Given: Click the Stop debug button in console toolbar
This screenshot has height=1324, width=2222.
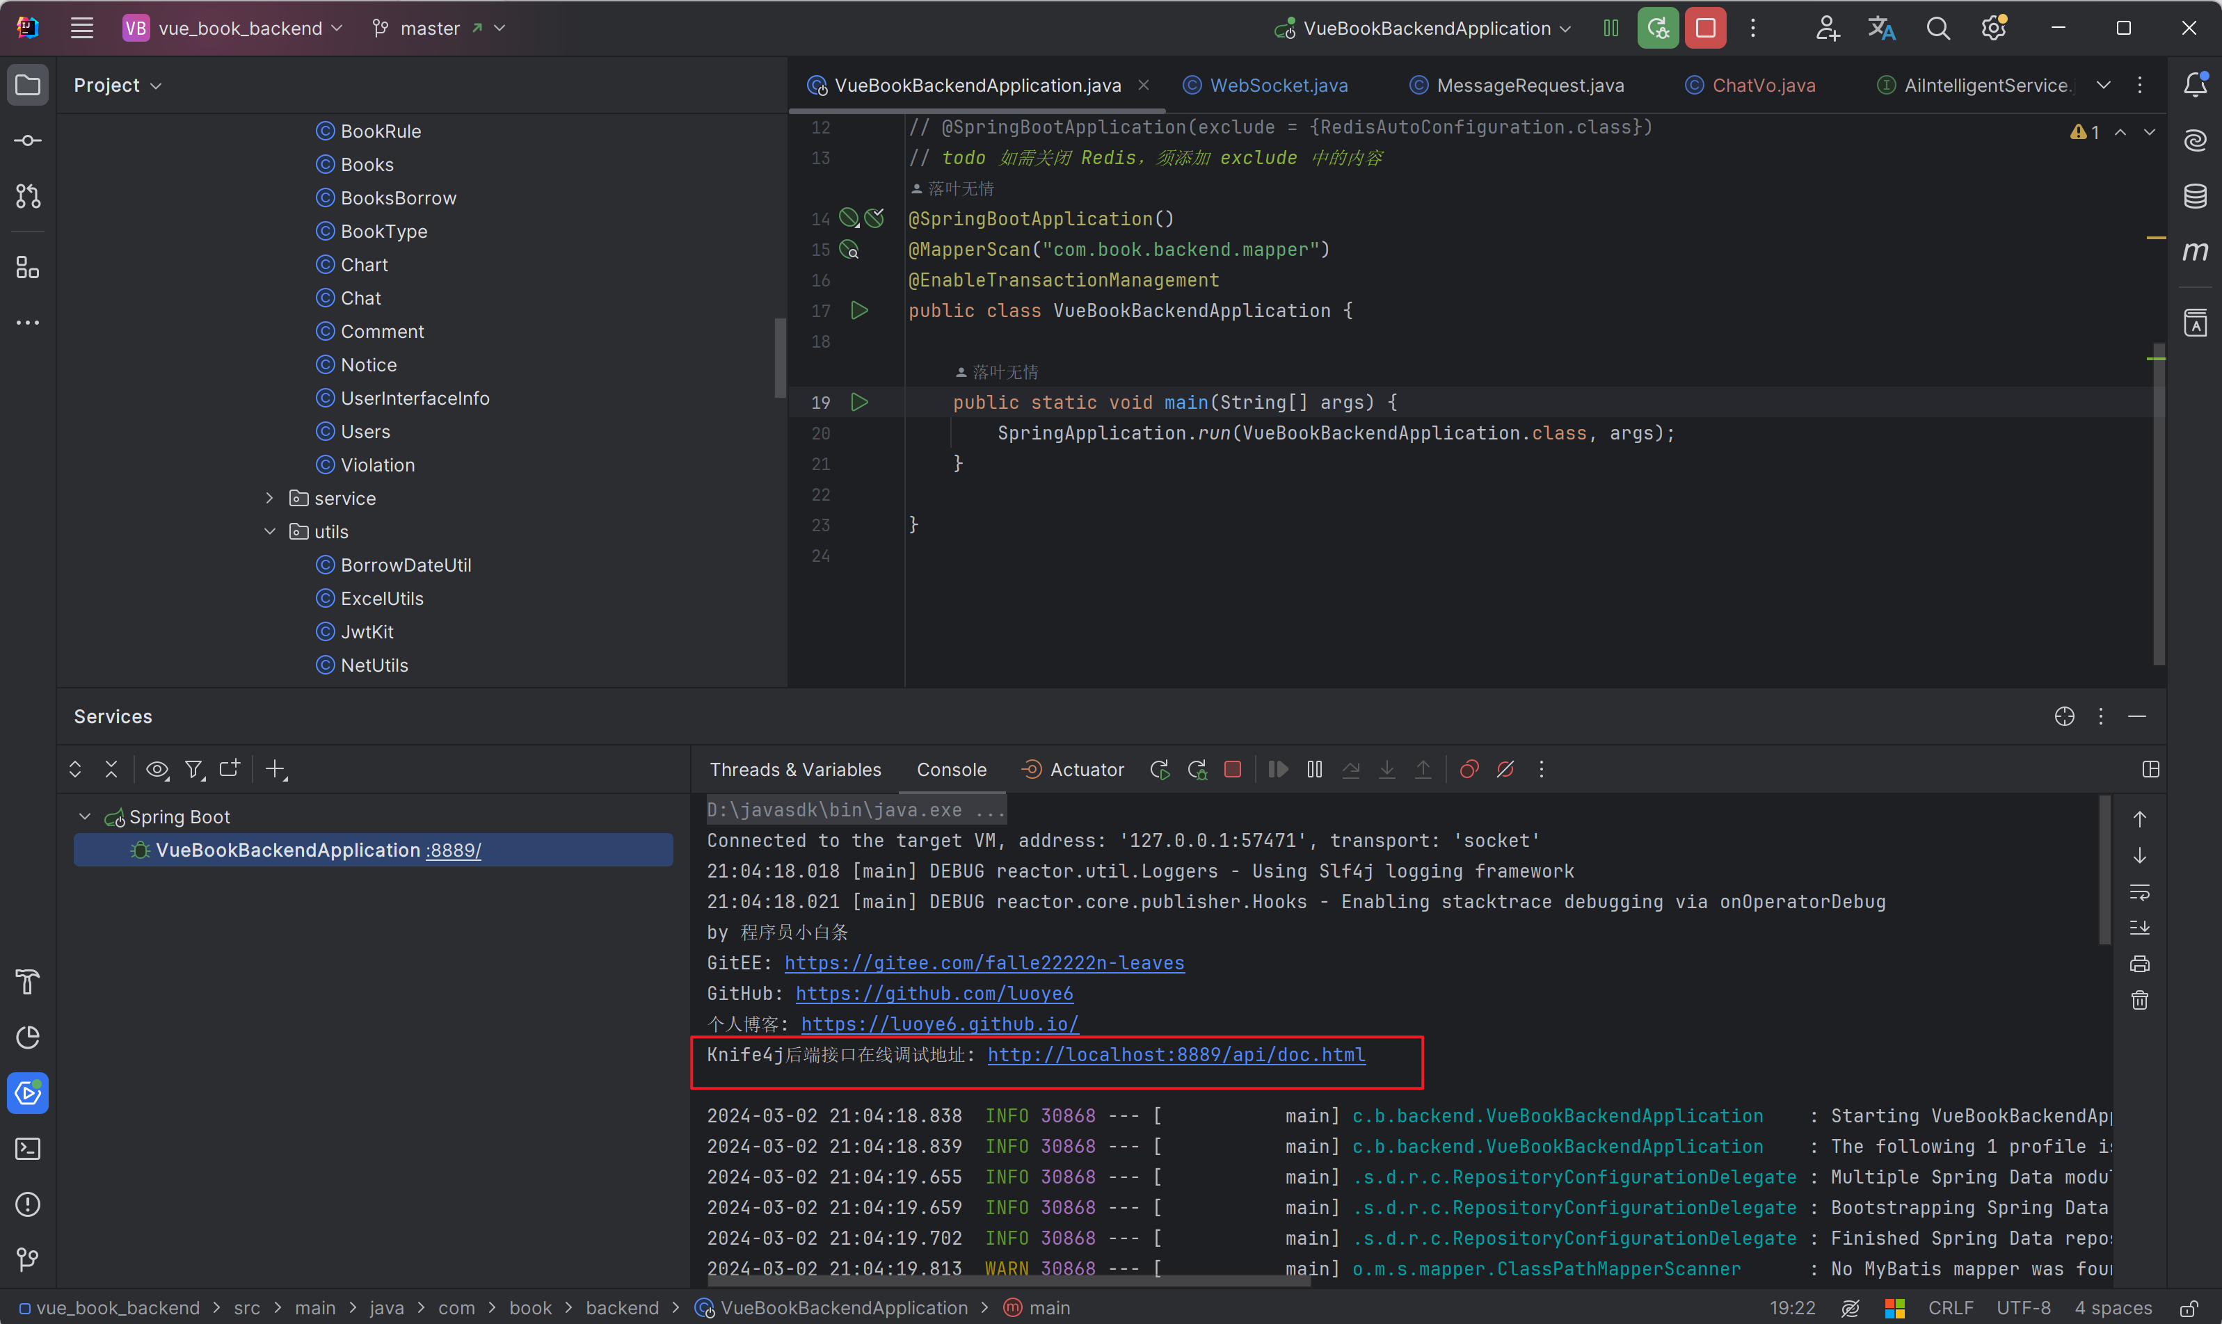Looking at the screenshot, I should pyautogui.click(x=1232, y=769).
